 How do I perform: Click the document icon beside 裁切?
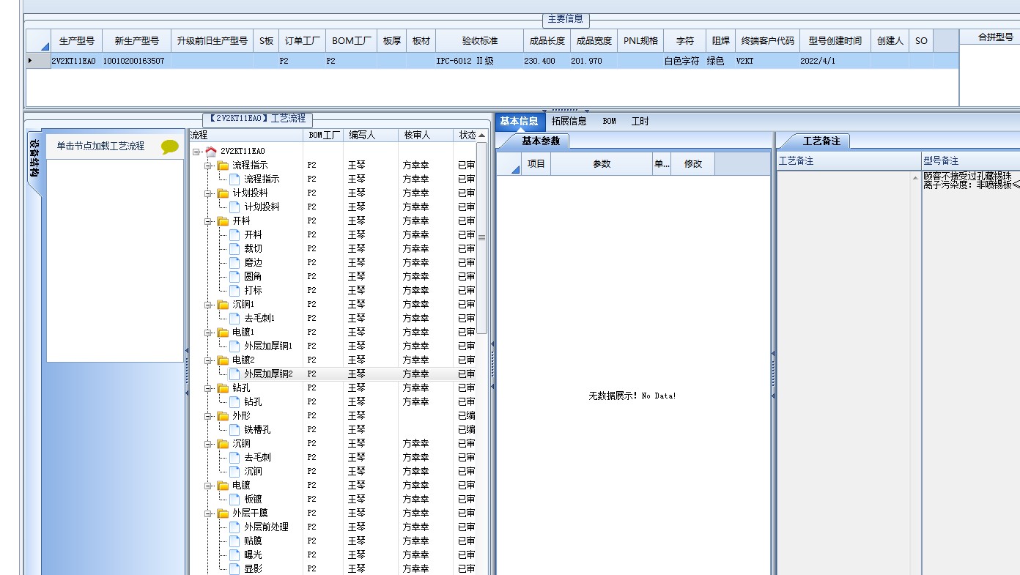coord(234,248)
